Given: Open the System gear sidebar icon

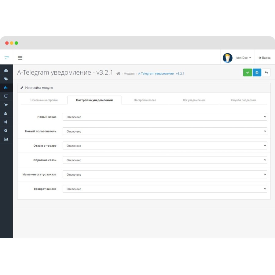Looking at the screenshot, I should pyautogui.click(x=6, y=130).
